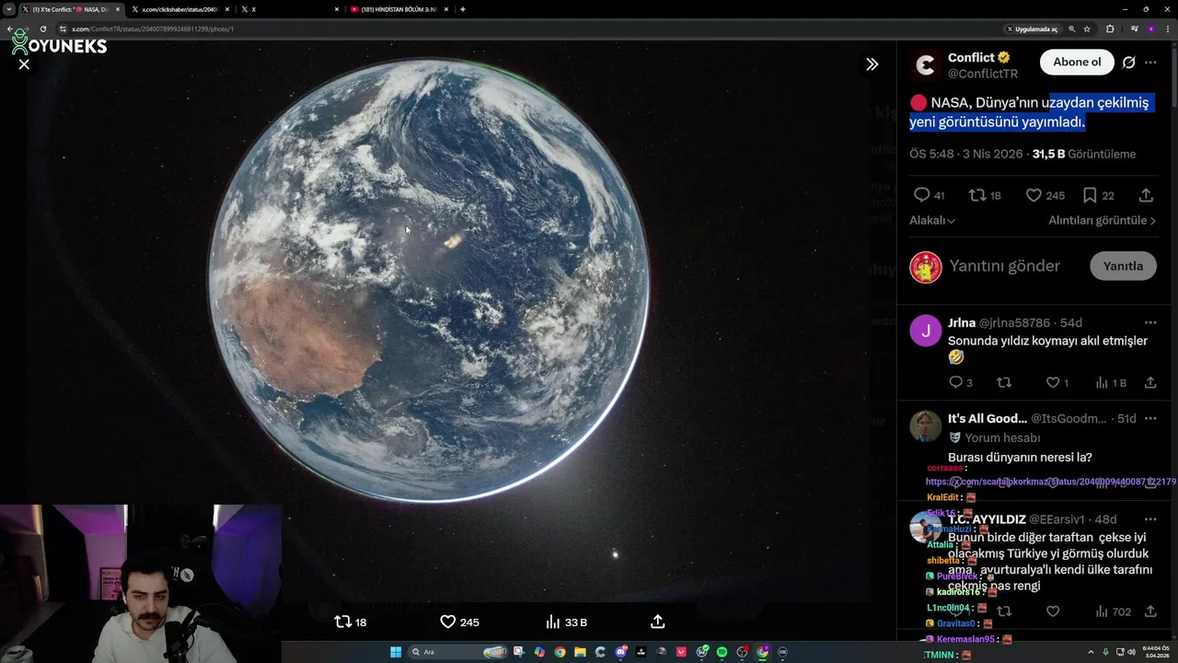Image resolution: width=1178 pixels, height=663 pixels.
Task: Open Discord from the taskbar
Action: click(x=620, y=652)
